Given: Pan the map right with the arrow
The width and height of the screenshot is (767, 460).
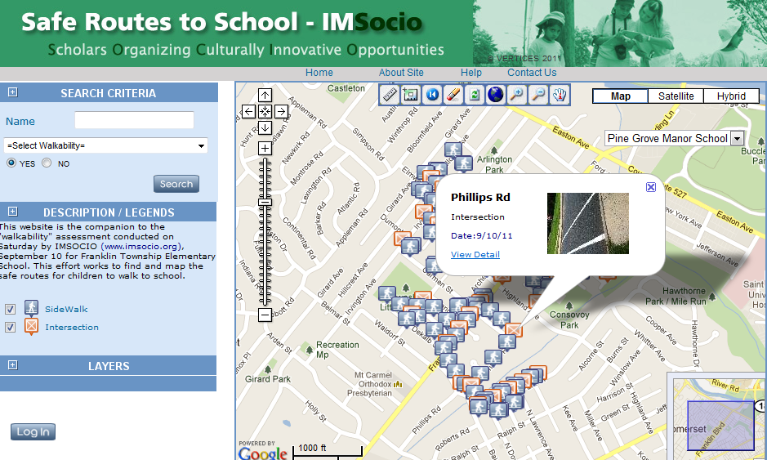Looking at the screenshot, I should click(281, 112).
